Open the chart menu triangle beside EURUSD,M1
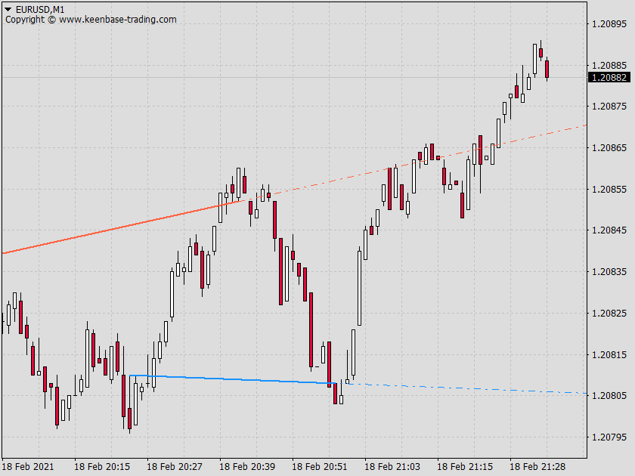Image resolution: width=635 pixels, height=476 pixels. pos(8,9)
